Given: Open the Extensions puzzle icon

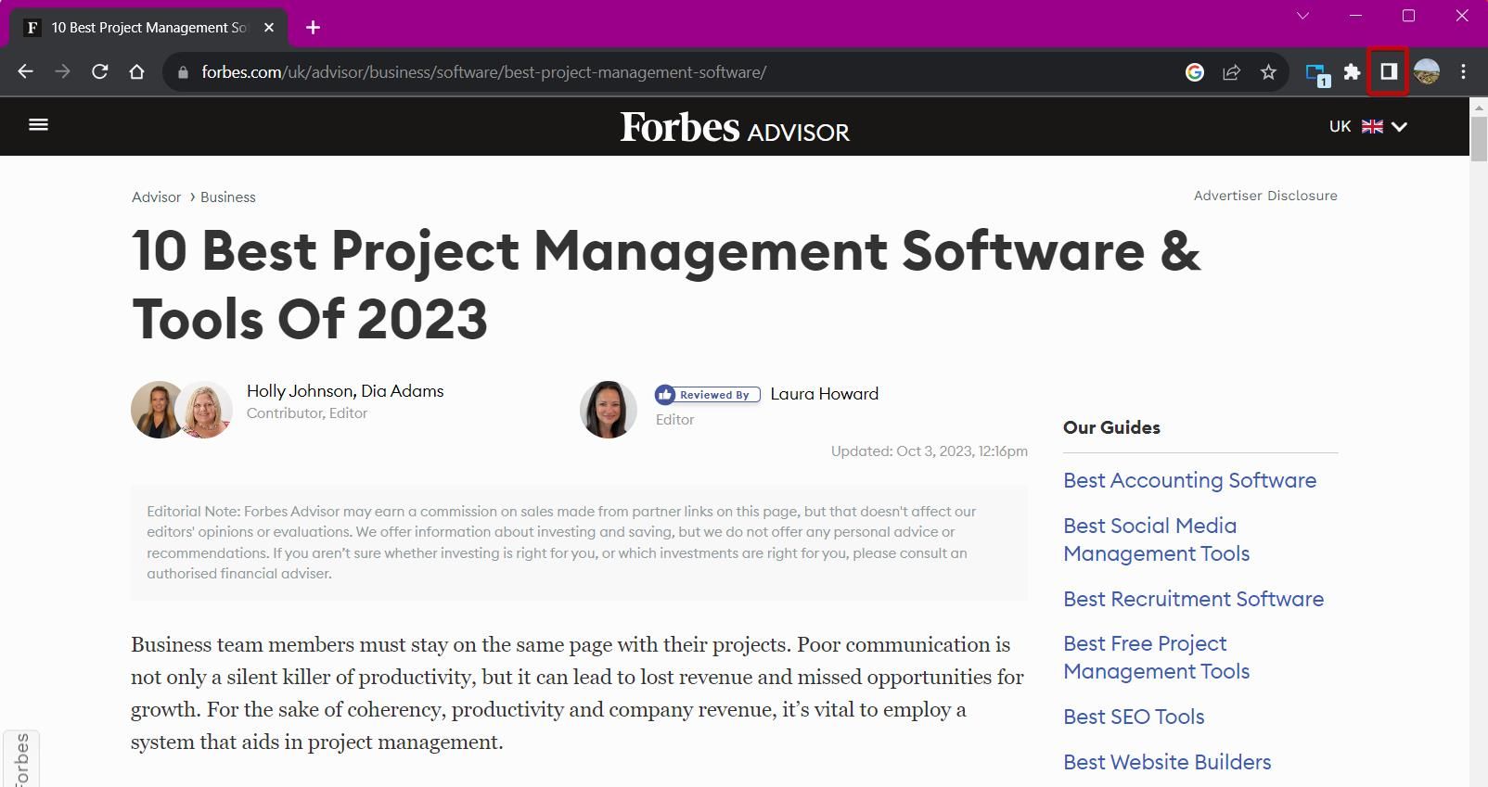Looking at the screenshot, I should pyautogui.click(x=1352, y=72).
